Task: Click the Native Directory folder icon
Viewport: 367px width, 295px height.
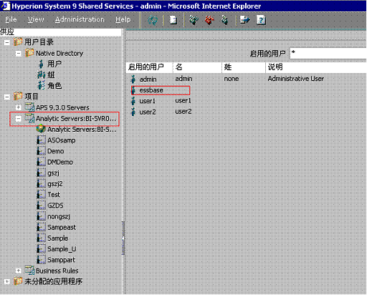Action: coord(29,53)
